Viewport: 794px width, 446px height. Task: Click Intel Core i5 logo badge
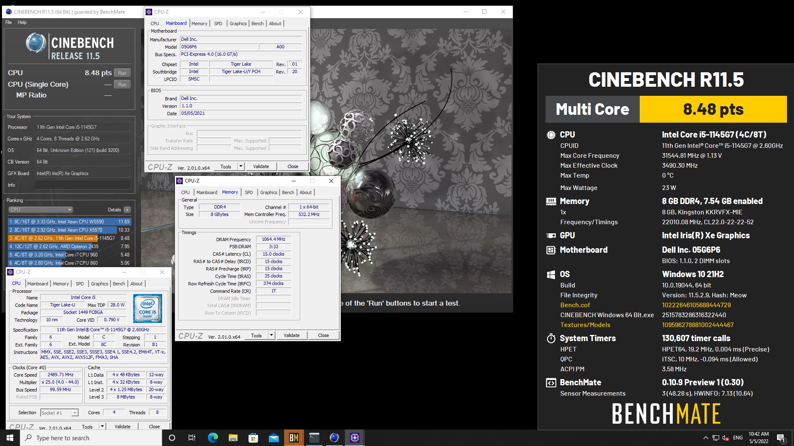(148, 308)
